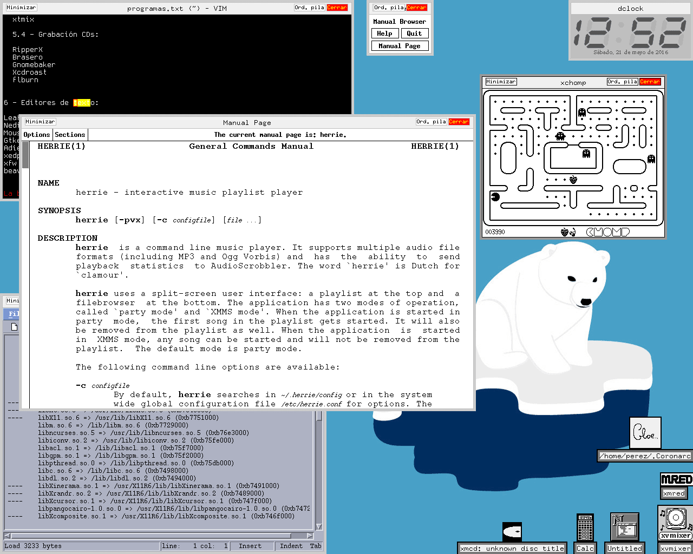Click the dclock 12:52 time display
Image resolution: width=693 pixels, height=554 pixels.
pos(630,32)
